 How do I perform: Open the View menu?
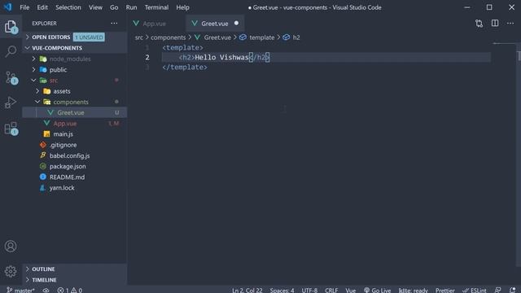(x=95, y=7)
